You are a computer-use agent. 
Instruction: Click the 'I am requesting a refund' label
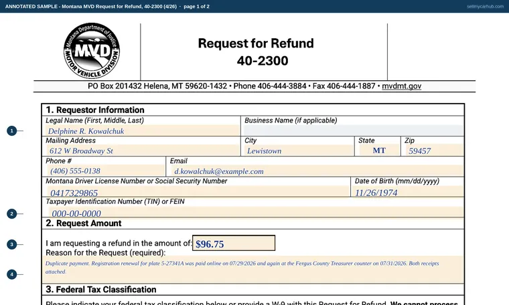[x=119, y=243]
